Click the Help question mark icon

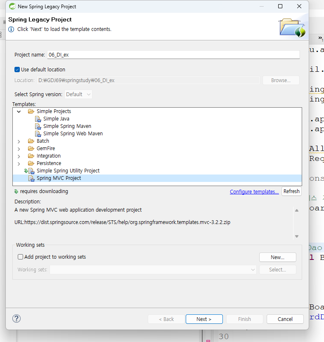pyautogui.click(x=17, y=318)
